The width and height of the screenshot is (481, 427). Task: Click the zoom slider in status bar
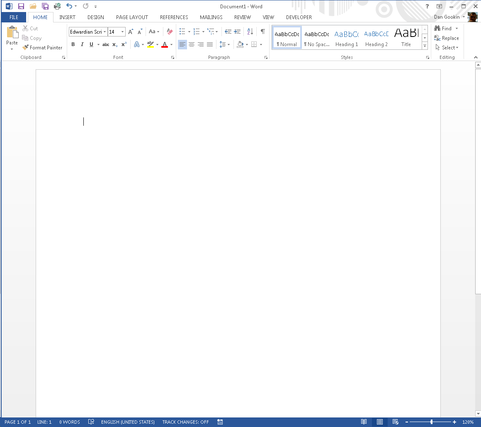point(432,422)
